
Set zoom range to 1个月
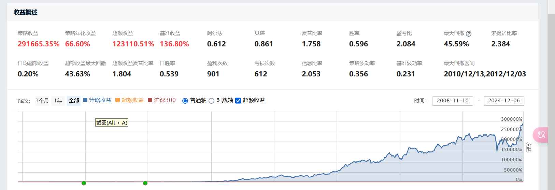click(42, 101)
